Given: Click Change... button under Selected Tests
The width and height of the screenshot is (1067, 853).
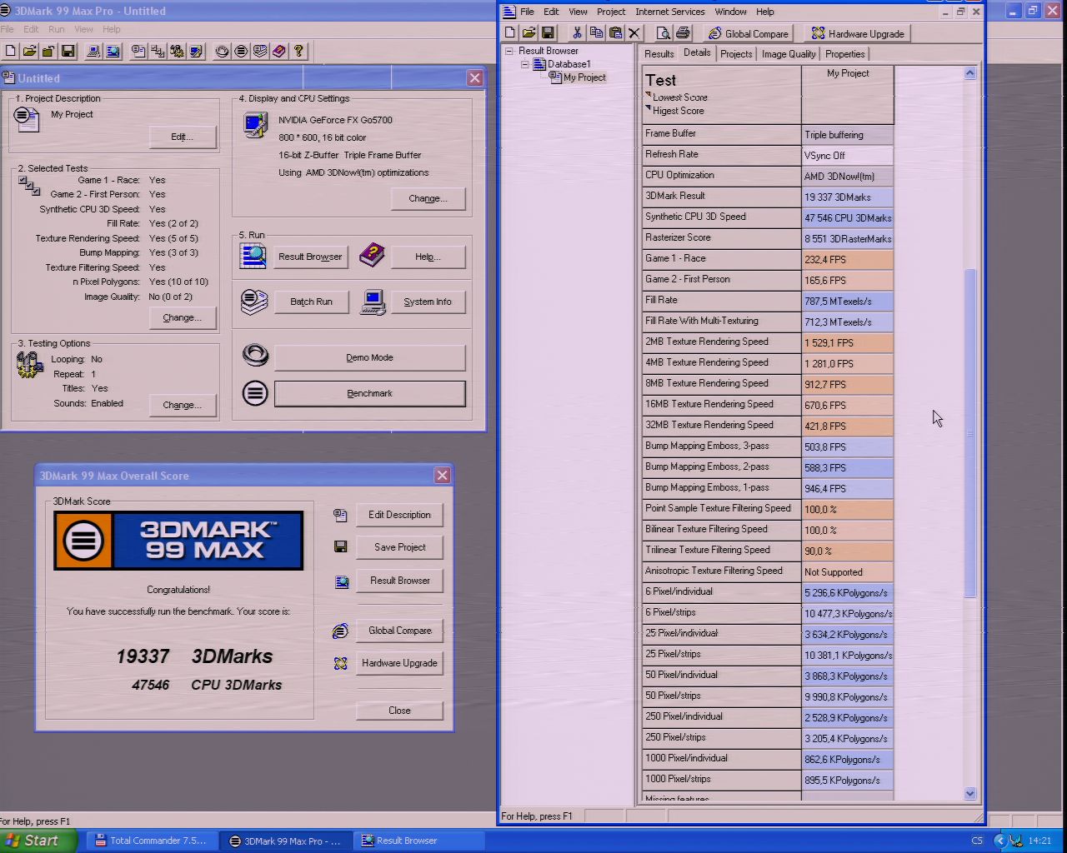Looking at the screenshot, I should 183,317.
